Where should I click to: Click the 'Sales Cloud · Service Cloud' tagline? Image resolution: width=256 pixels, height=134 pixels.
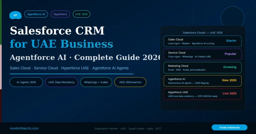[x=69, y=68]
